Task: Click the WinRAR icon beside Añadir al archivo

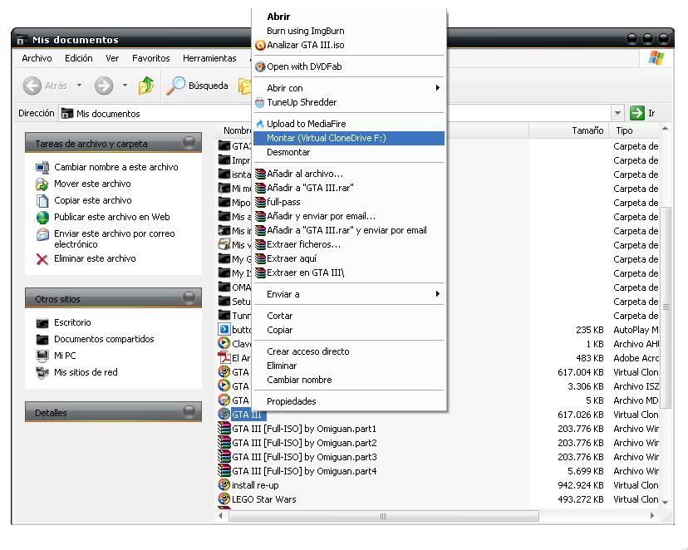Action: [x=260, y=174]
